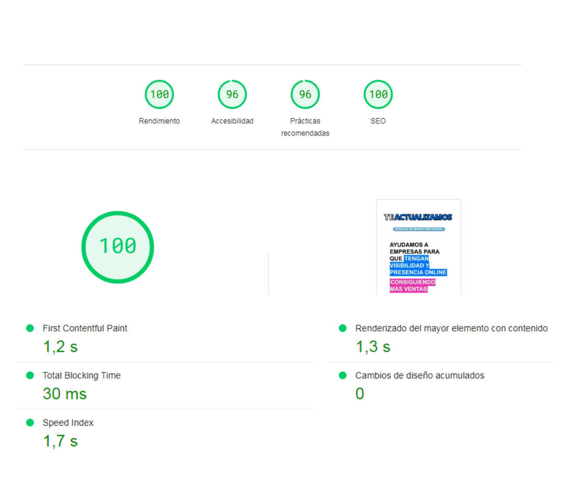Click the SEO score gauge
566x489 pixels.
coord(378,95)
